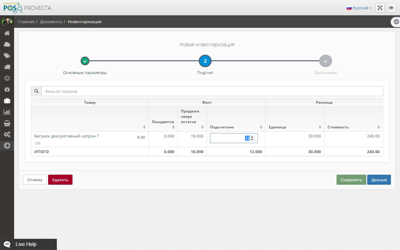Sort table by Стоимость column
This screenshot has width=400, height=250.
[x=378, y=127]
